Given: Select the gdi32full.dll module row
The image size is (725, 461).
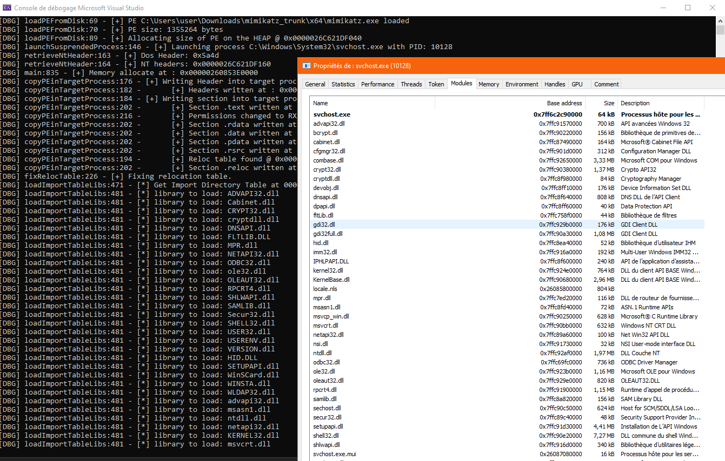Looking at the screenshot, I should [x=507, y=234].
